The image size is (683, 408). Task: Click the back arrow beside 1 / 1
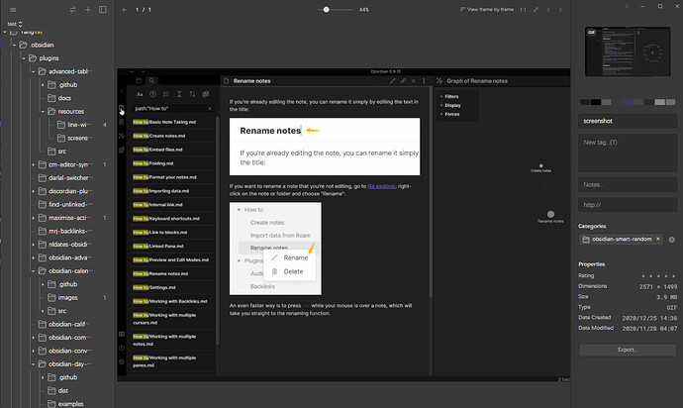click(125, 10)
